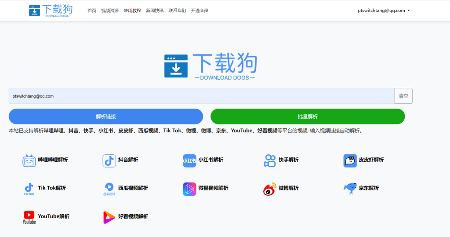Open the 京东解析 link

point(369,188)
